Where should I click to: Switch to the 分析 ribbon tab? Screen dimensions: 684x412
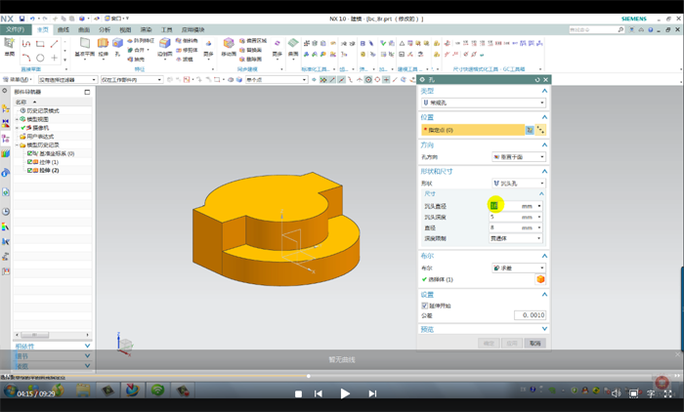click(105, 29)
